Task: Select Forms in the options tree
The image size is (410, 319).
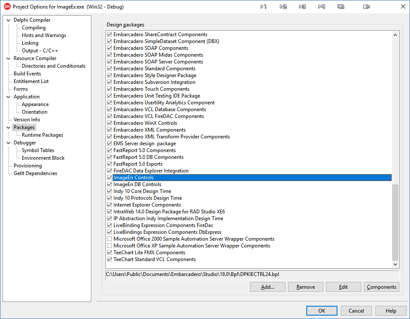Action: tap(20, 89)
